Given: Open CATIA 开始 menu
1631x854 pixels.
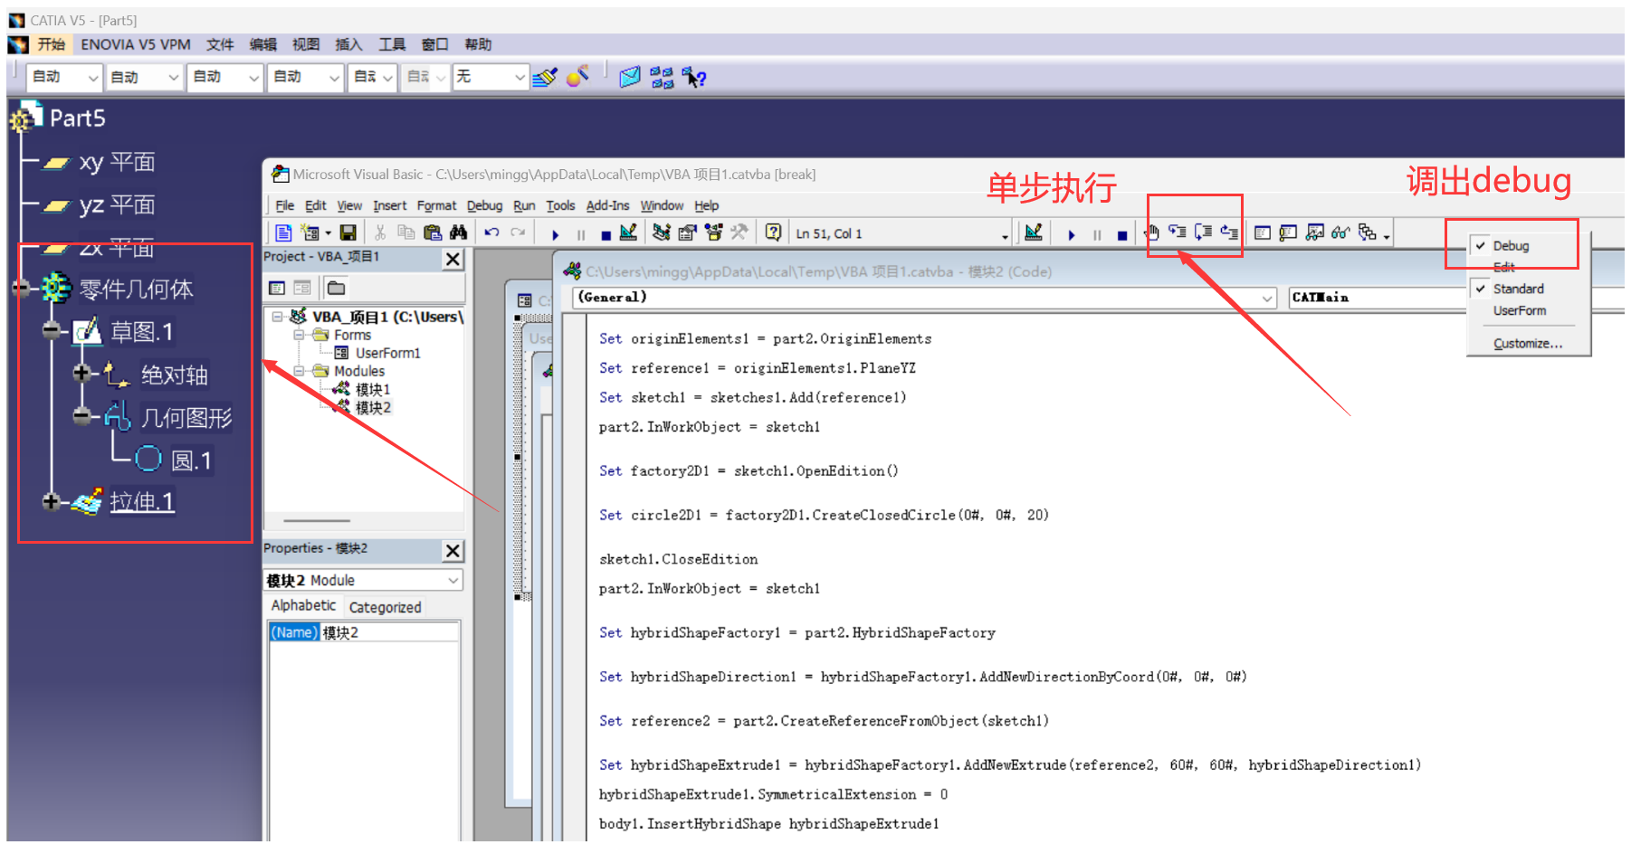Looking at the screenshot, I should tap(51, 44).
